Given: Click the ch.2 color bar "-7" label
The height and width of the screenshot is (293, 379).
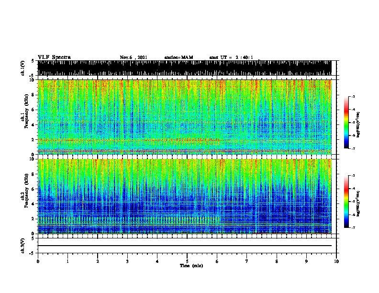Looking at the screenshot, I should (x=353, y=228).
